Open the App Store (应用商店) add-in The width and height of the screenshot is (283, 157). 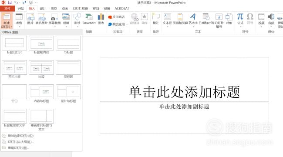pos(117,17)
